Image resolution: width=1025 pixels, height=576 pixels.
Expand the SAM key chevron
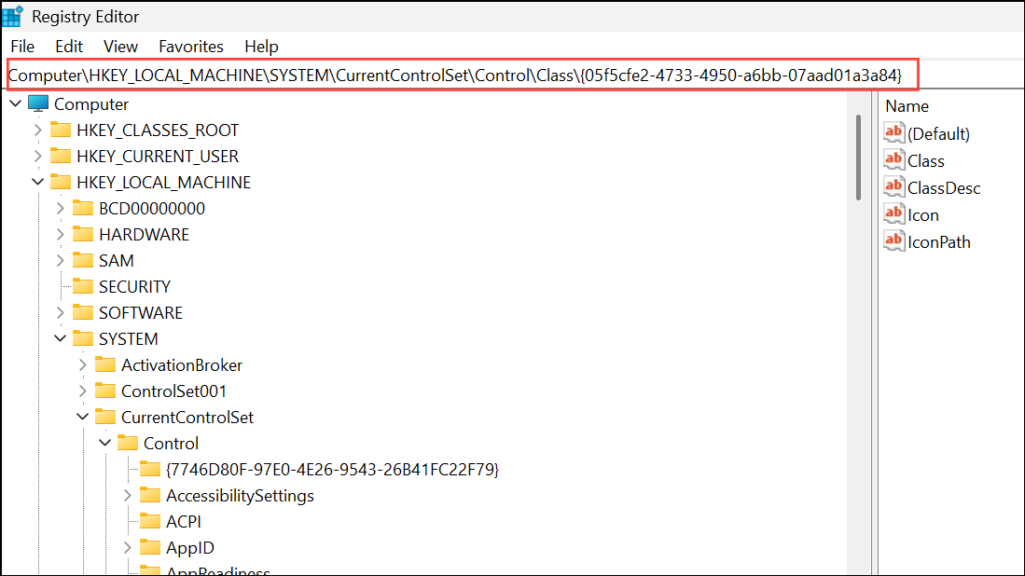pos(60,261)
